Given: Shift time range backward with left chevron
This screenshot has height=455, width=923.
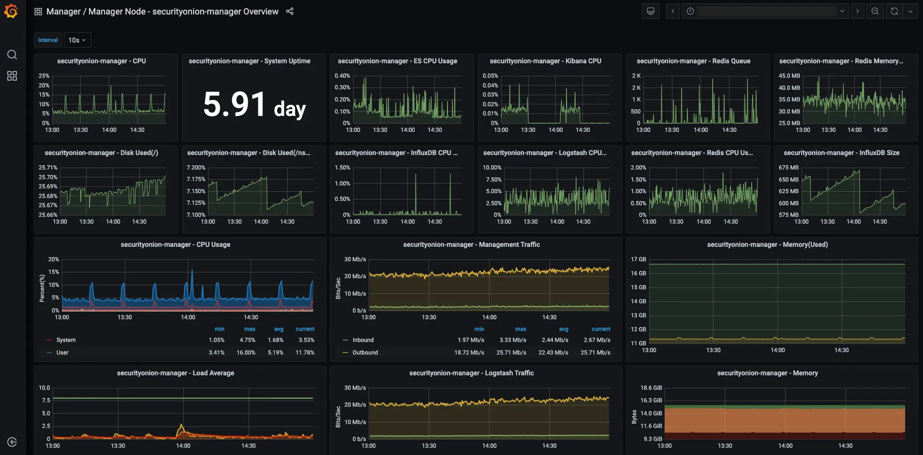Looking at the screenshot, I should click(x=673, y=11).
